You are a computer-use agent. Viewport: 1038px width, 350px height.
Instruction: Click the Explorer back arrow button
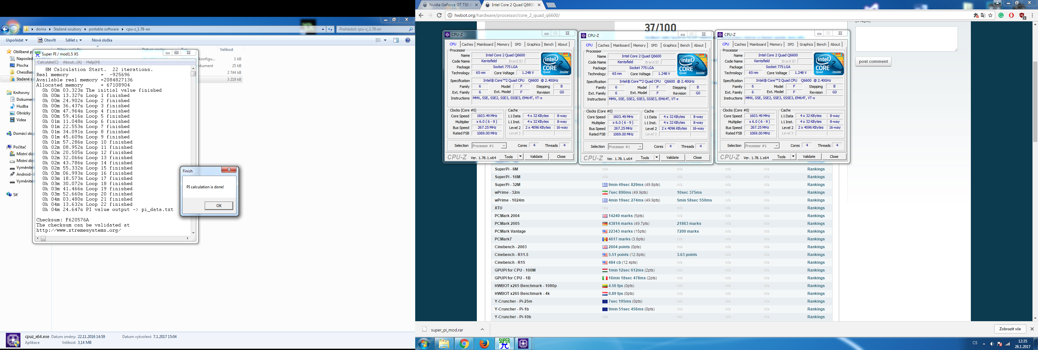(x=5, y=29)
